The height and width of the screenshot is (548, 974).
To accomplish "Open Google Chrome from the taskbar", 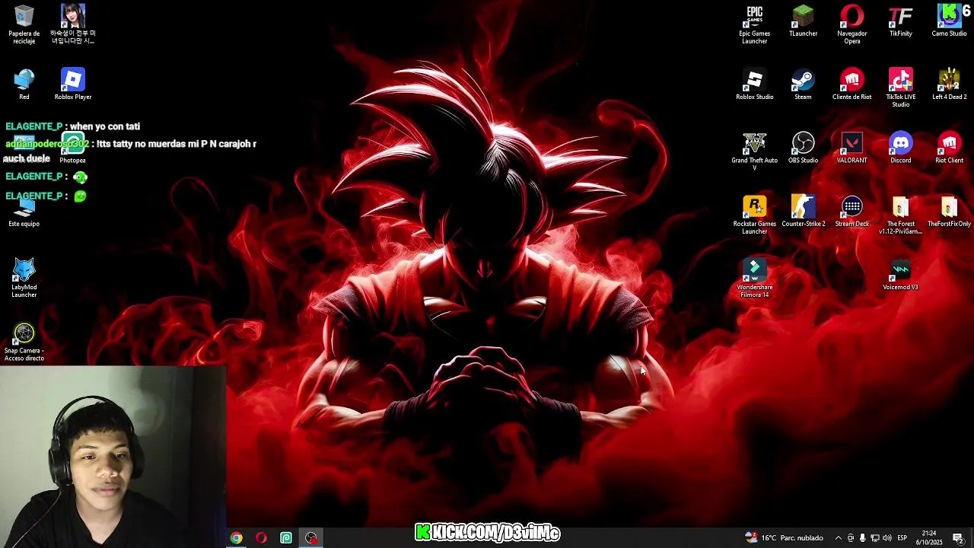I will click(237, 537).
